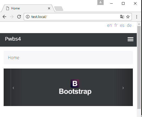This screenshot has height=117, width=142.
Task: Click the Pwbs4 navbar brand
Action: [13, 39]
